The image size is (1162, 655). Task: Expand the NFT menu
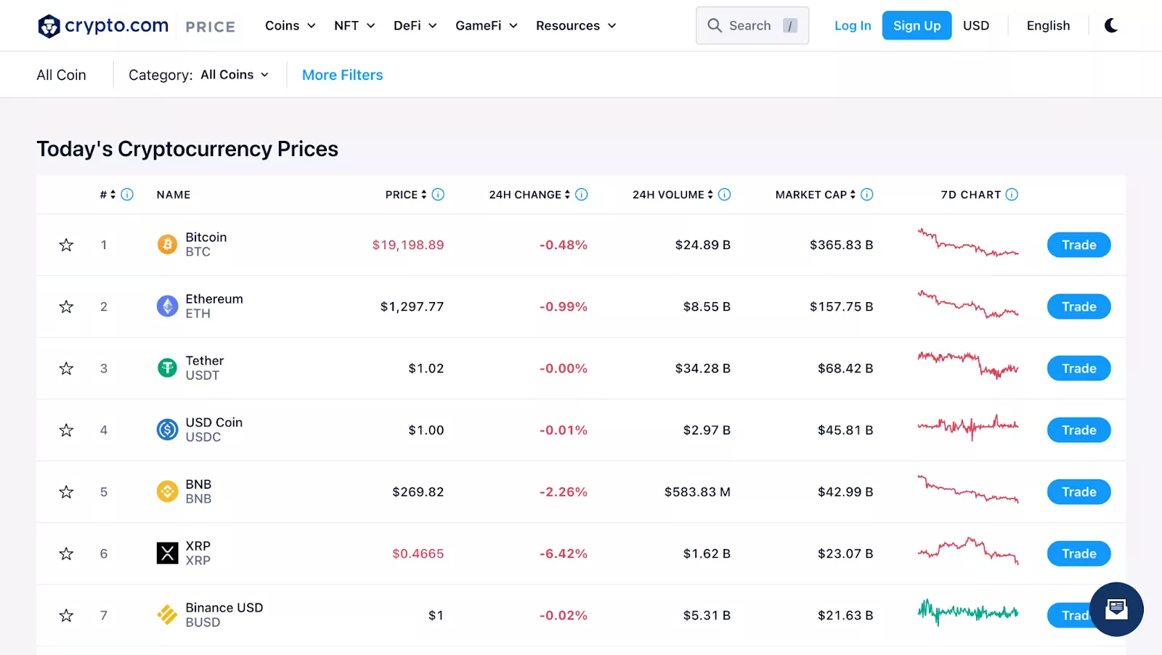[x=354, y=25]
